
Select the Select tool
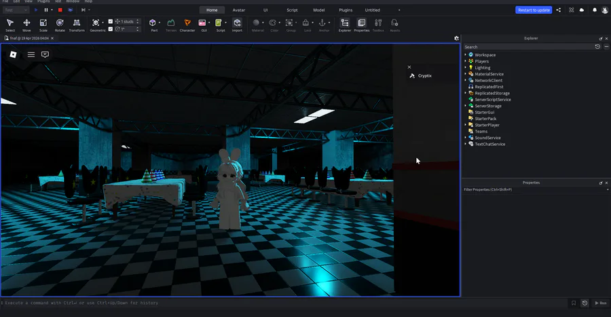pyautogui.click(x=10, y=25)
